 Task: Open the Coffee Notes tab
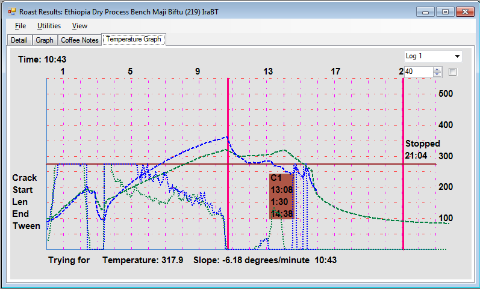pos(79,40)
